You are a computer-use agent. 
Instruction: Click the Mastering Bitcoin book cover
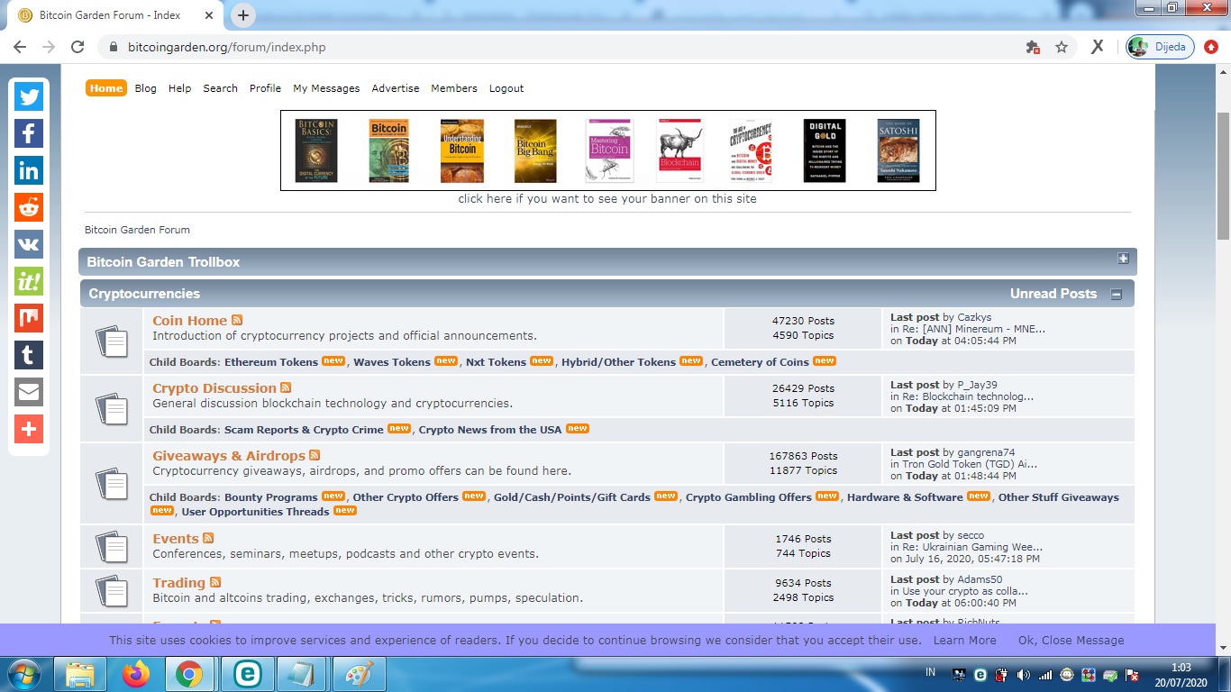click(609, 150)
